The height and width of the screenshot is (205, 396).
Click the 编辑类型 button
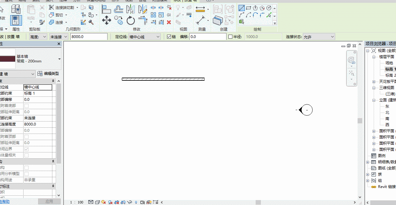click(48, 74)
